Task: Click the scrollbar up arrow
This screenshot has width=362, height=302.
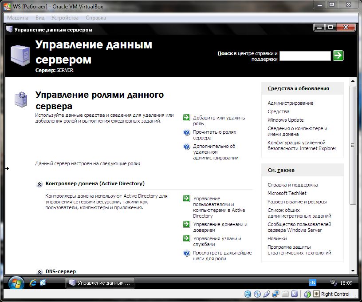Action: (353, 81)
